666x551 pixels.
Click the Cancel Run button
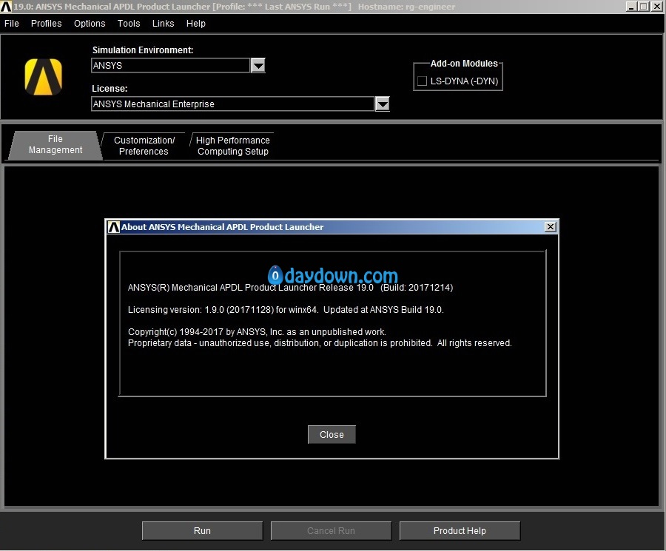pos(331,530)
